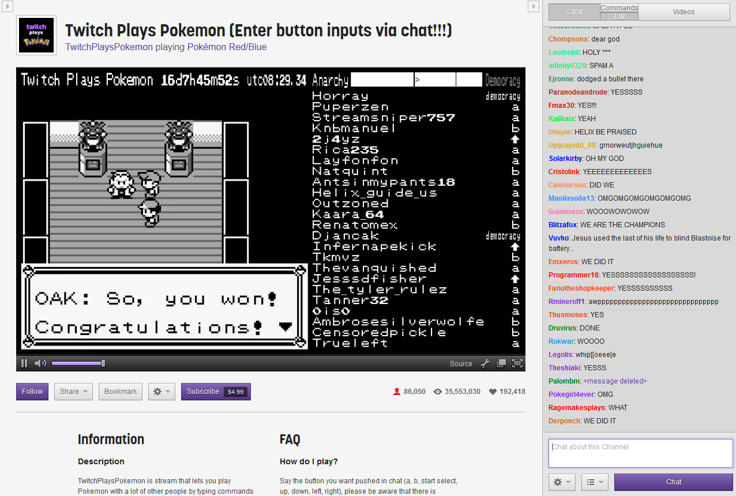Viewport: 736px width, 496px height.
Task: Open chat settings gear menu
Action: 562,482
